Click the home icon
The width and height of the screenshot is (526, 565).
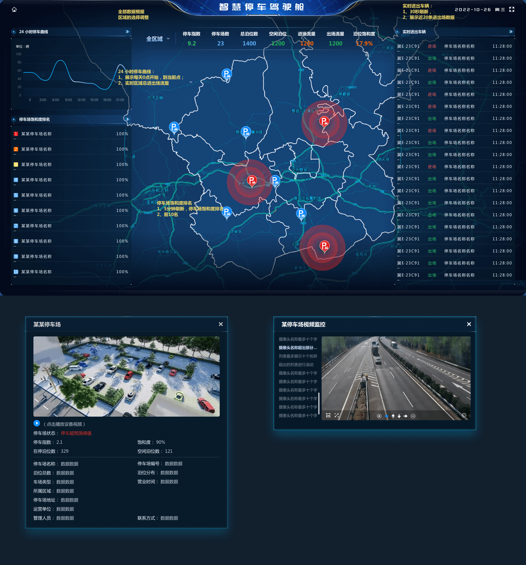[x=14, y=9]
